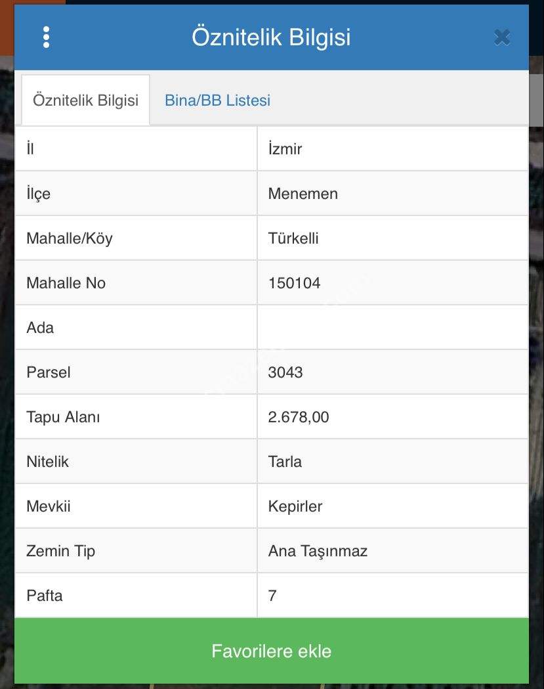Select the Parsel number 3043

(x=285, y=372)
